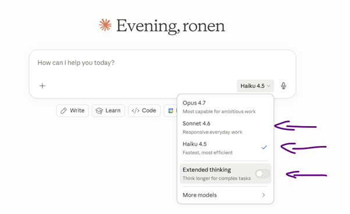This screenshot has width=350, height=214.
Task: Select the Opus 4.7 model
Action: point(225,107)
